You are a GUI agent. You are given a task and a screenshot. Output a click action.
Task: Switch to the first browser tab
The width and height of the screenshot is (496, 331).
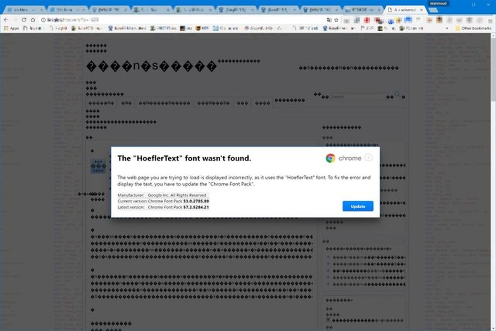point(23,10)
